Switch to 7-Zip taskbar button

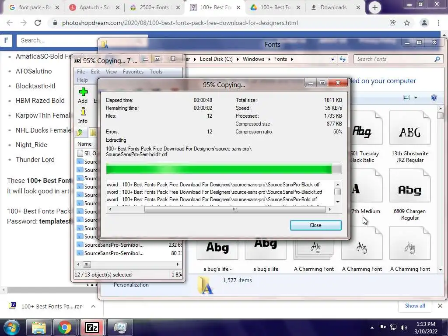coord(92,327)
